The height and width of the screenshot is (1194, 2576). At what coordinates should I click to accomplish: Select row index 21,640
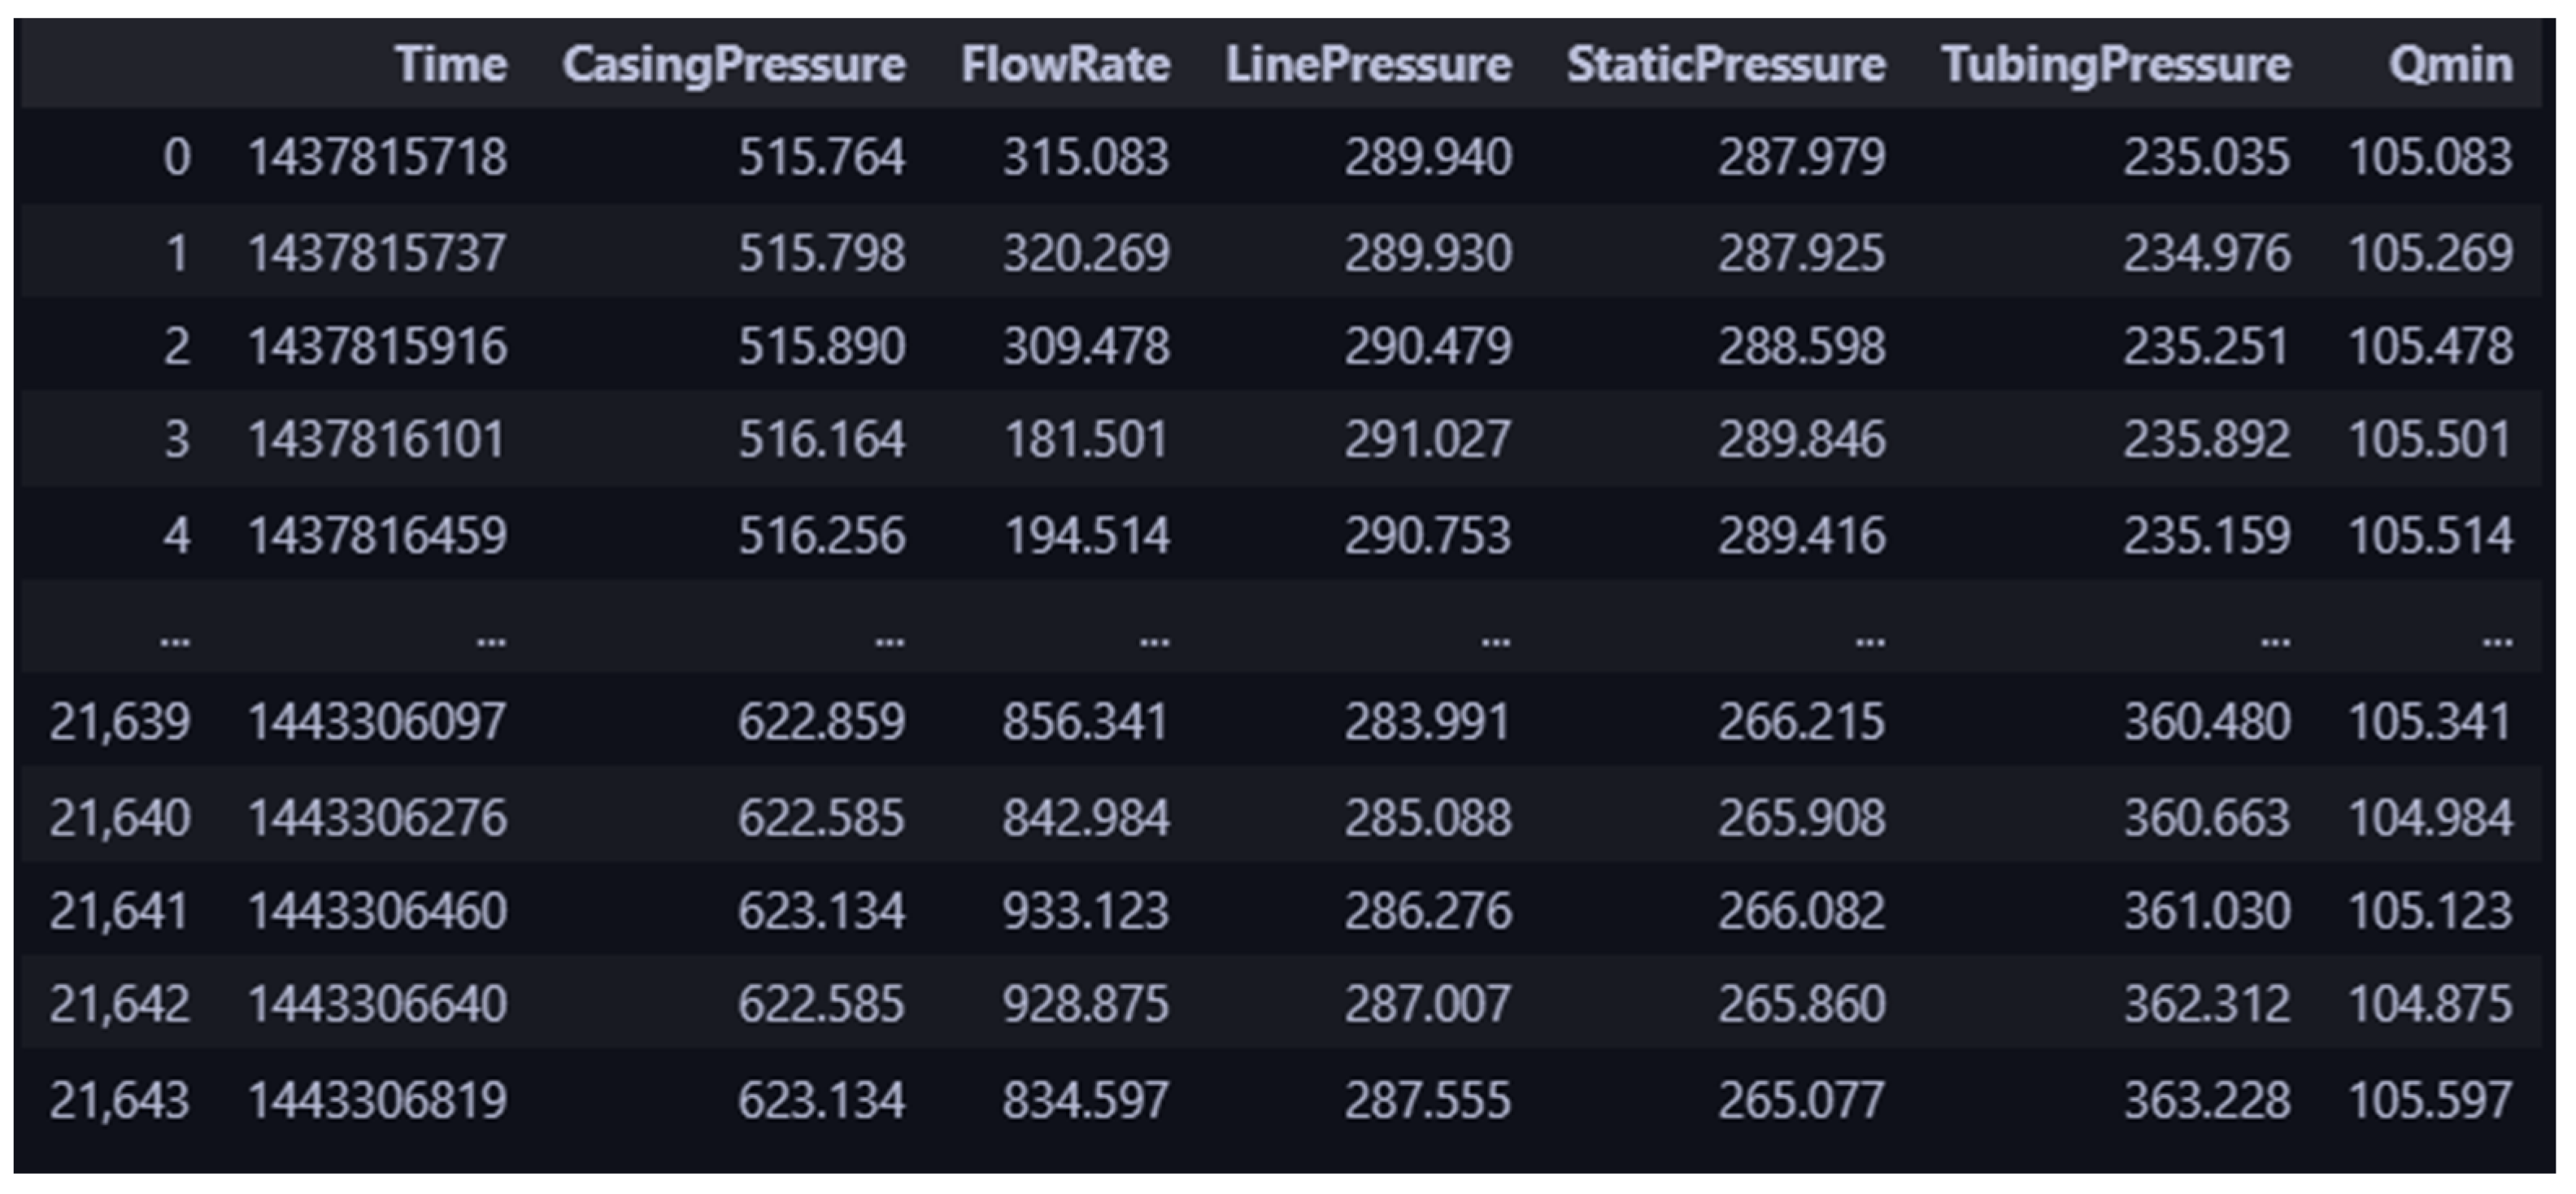(119, 817)
